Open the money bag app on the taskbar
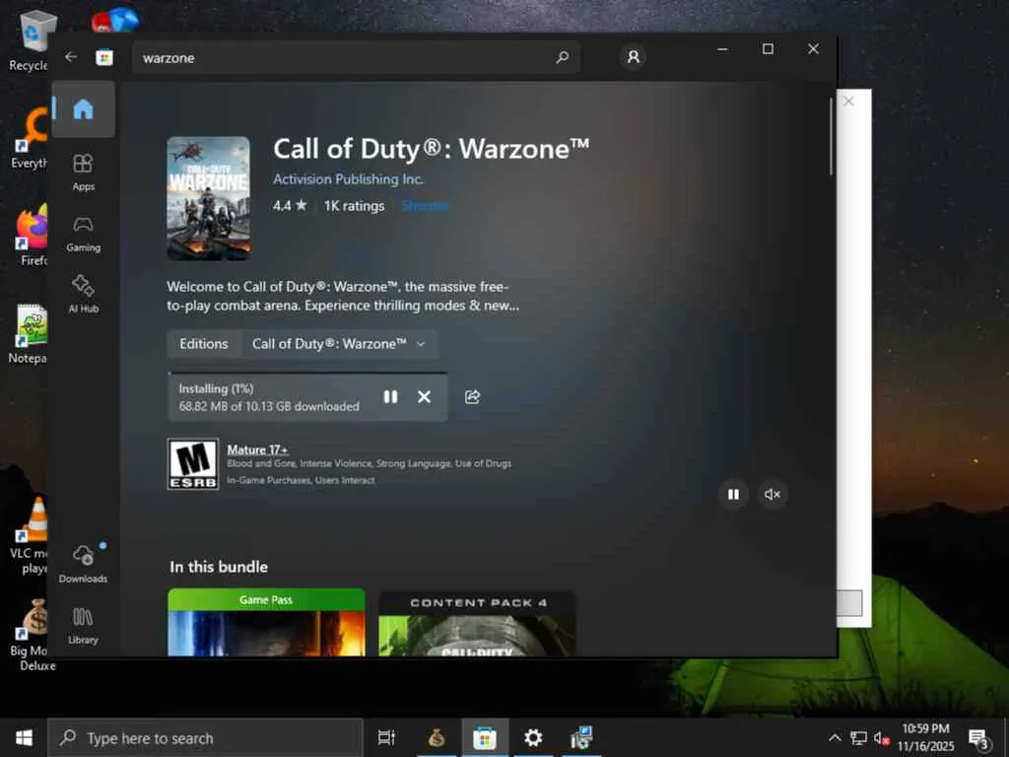This screenshot has height=757, width=1009. click(x=437, y=737)
